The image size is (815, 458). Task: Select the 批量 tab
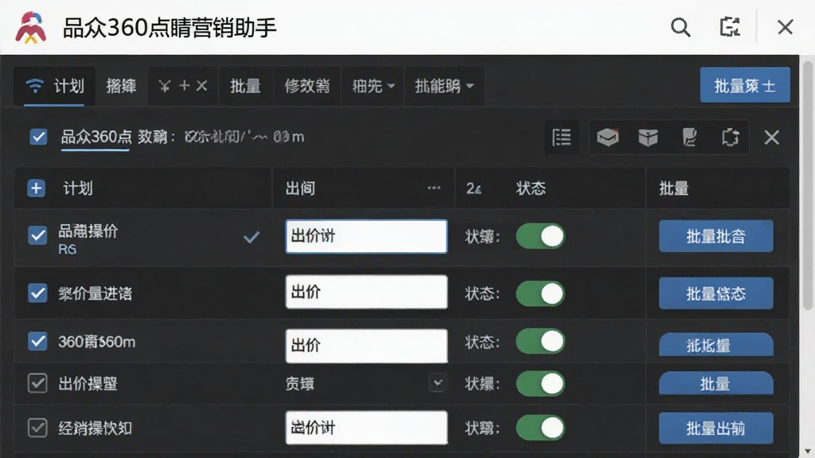point(245,86)
